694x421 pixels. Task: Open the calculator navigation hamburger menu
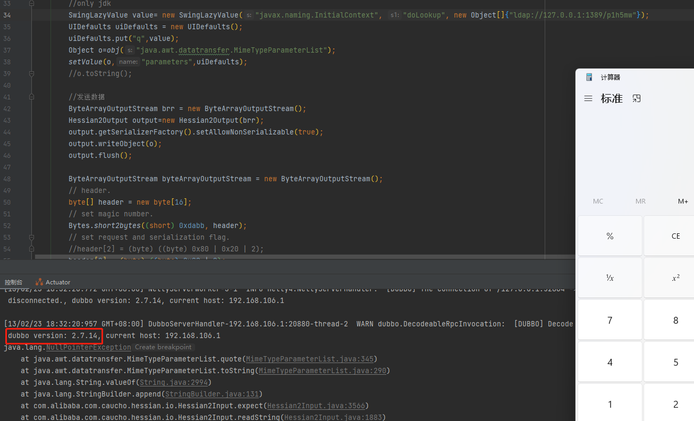point(588,98)
